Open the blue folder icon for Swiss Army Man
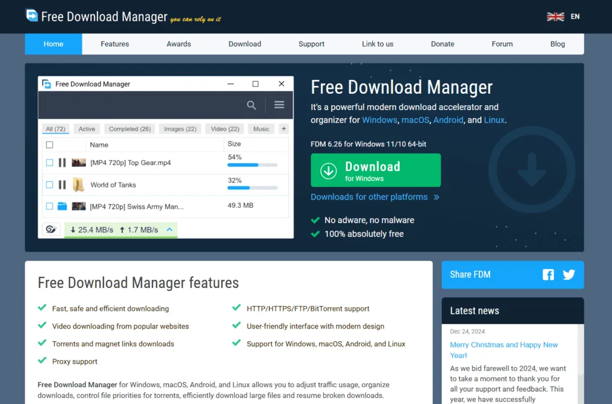Image resolution: width=612 pixels, height=404 pixels. pos(62,206)
